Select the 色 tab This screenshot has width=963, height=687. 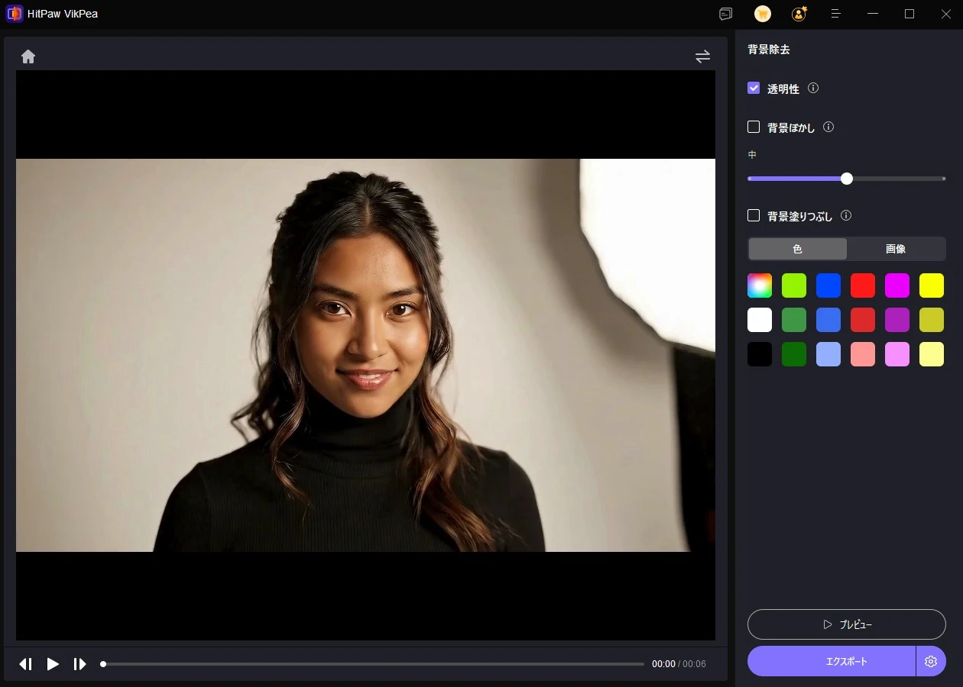pyautogui.click(x=797, y=249)
